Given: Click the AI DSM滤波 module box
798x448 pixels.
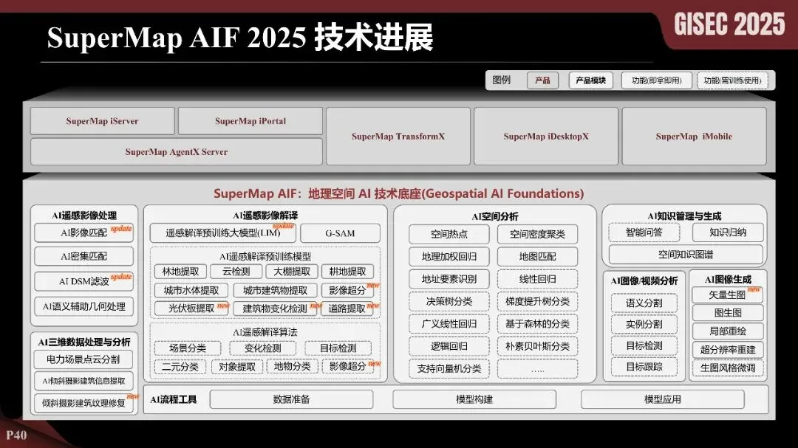Looking at the screenshot, I should tap(84, 281).
